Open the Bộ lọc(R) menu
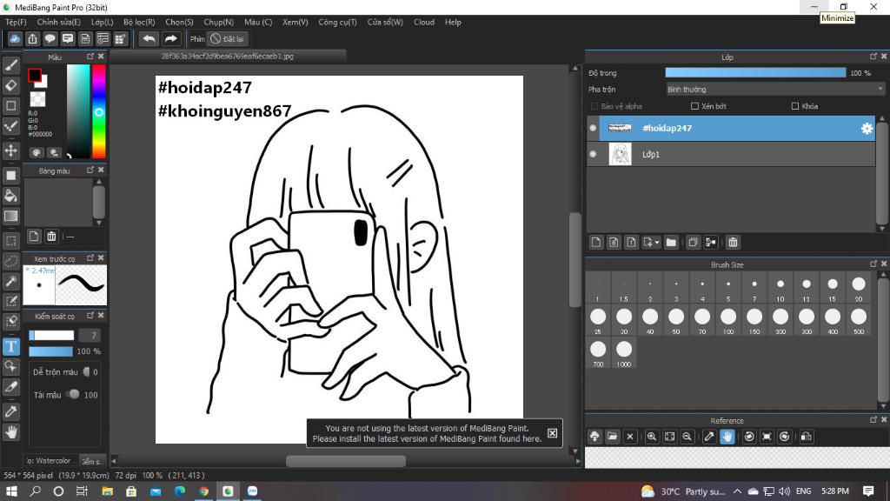This screenshot has width=890, height=501. coord(139,22)
